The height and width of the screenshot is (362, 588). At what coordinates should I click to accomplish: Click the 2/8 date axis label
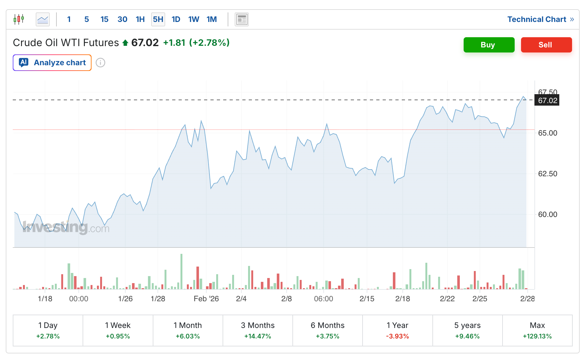(287, 299)
